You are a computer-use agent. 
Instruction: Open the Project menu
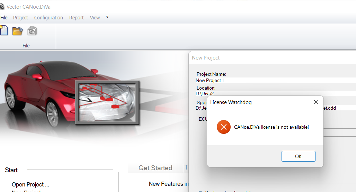20,18
